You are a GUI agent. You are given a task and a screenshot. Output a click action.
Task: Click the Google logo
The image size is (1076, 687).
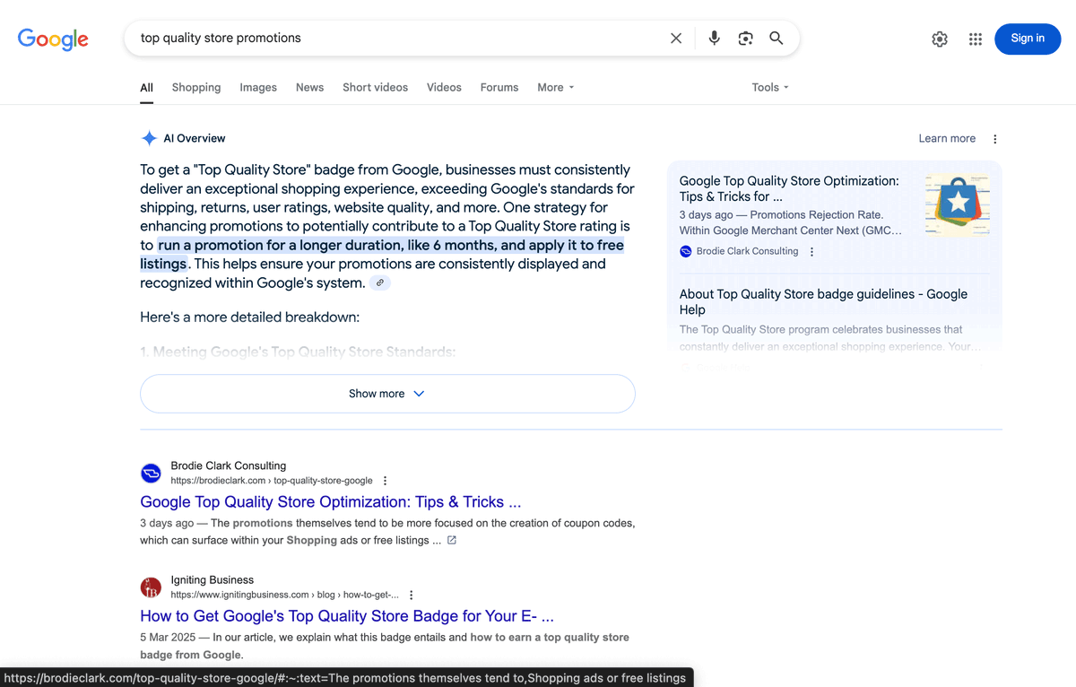53,39
